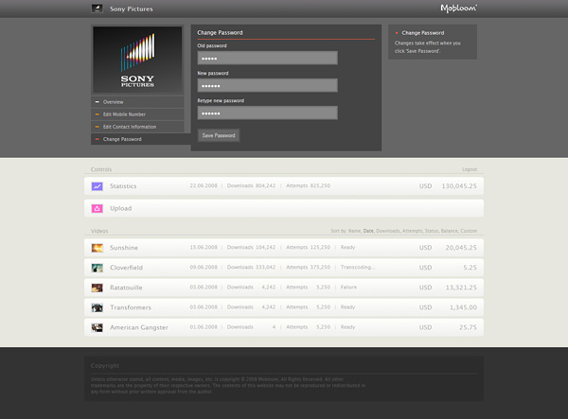Open the Ratatouille video thumbnail

tap(98, 288)
